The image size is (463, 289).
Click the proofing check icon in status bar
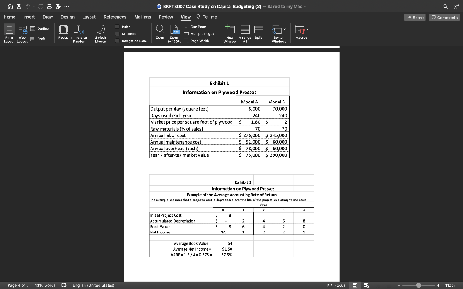point(64,285)
